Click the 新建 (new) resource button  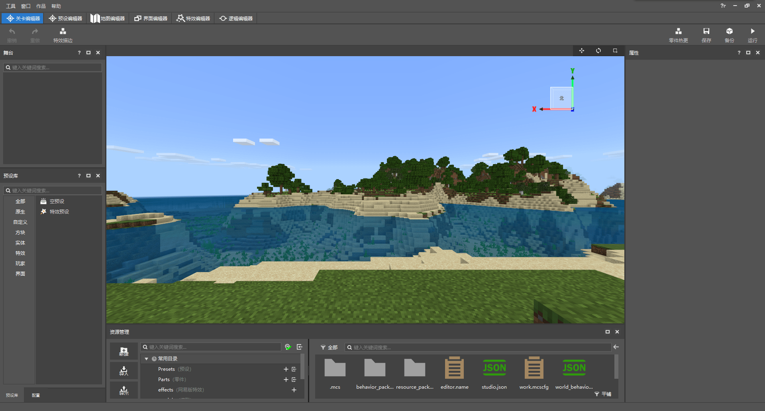(x=124, y=351)
